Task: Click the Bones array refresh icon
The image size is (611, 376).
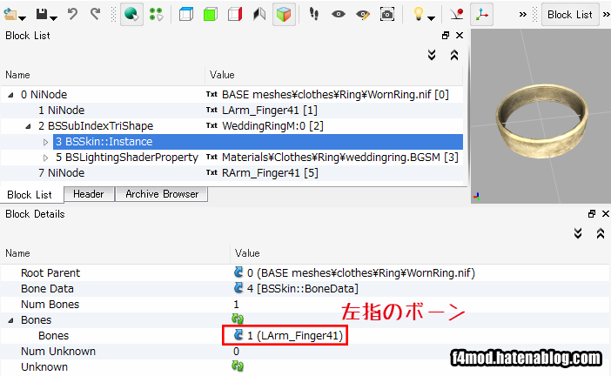Action: [x=238, y=319]
